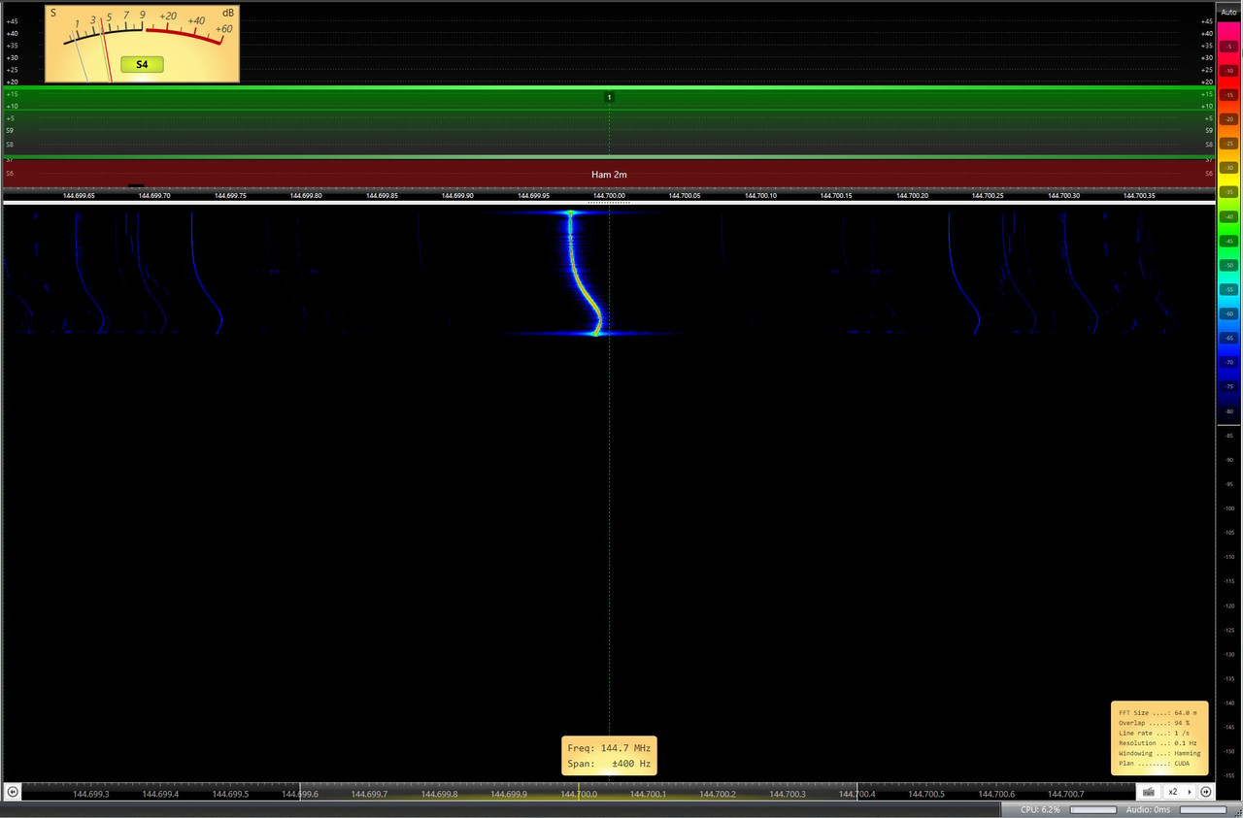Click 144.699.80 on upper frequency scale

tap(306, 195)
